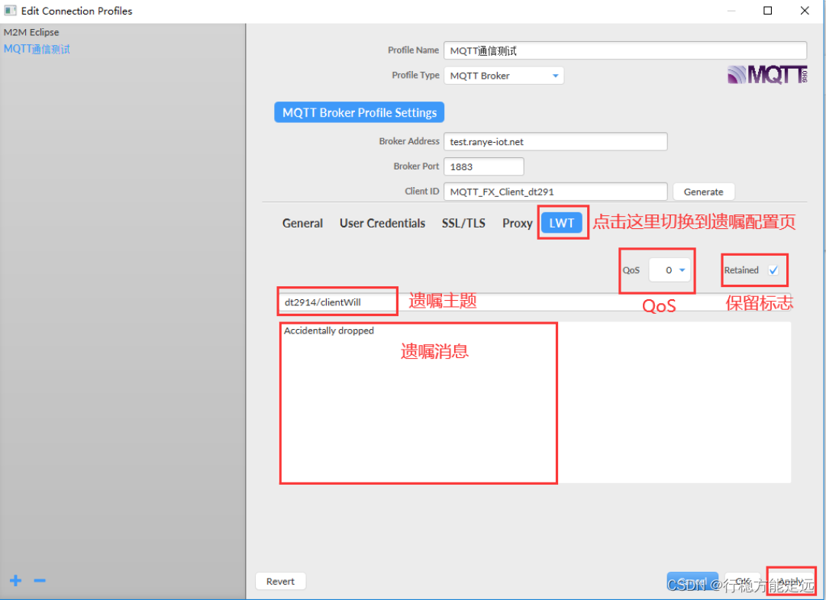The width and height of the screenshot is (826, 600).
Task: Click the window icon beside Edit Connection Profiles
Action: coord(10,11)
